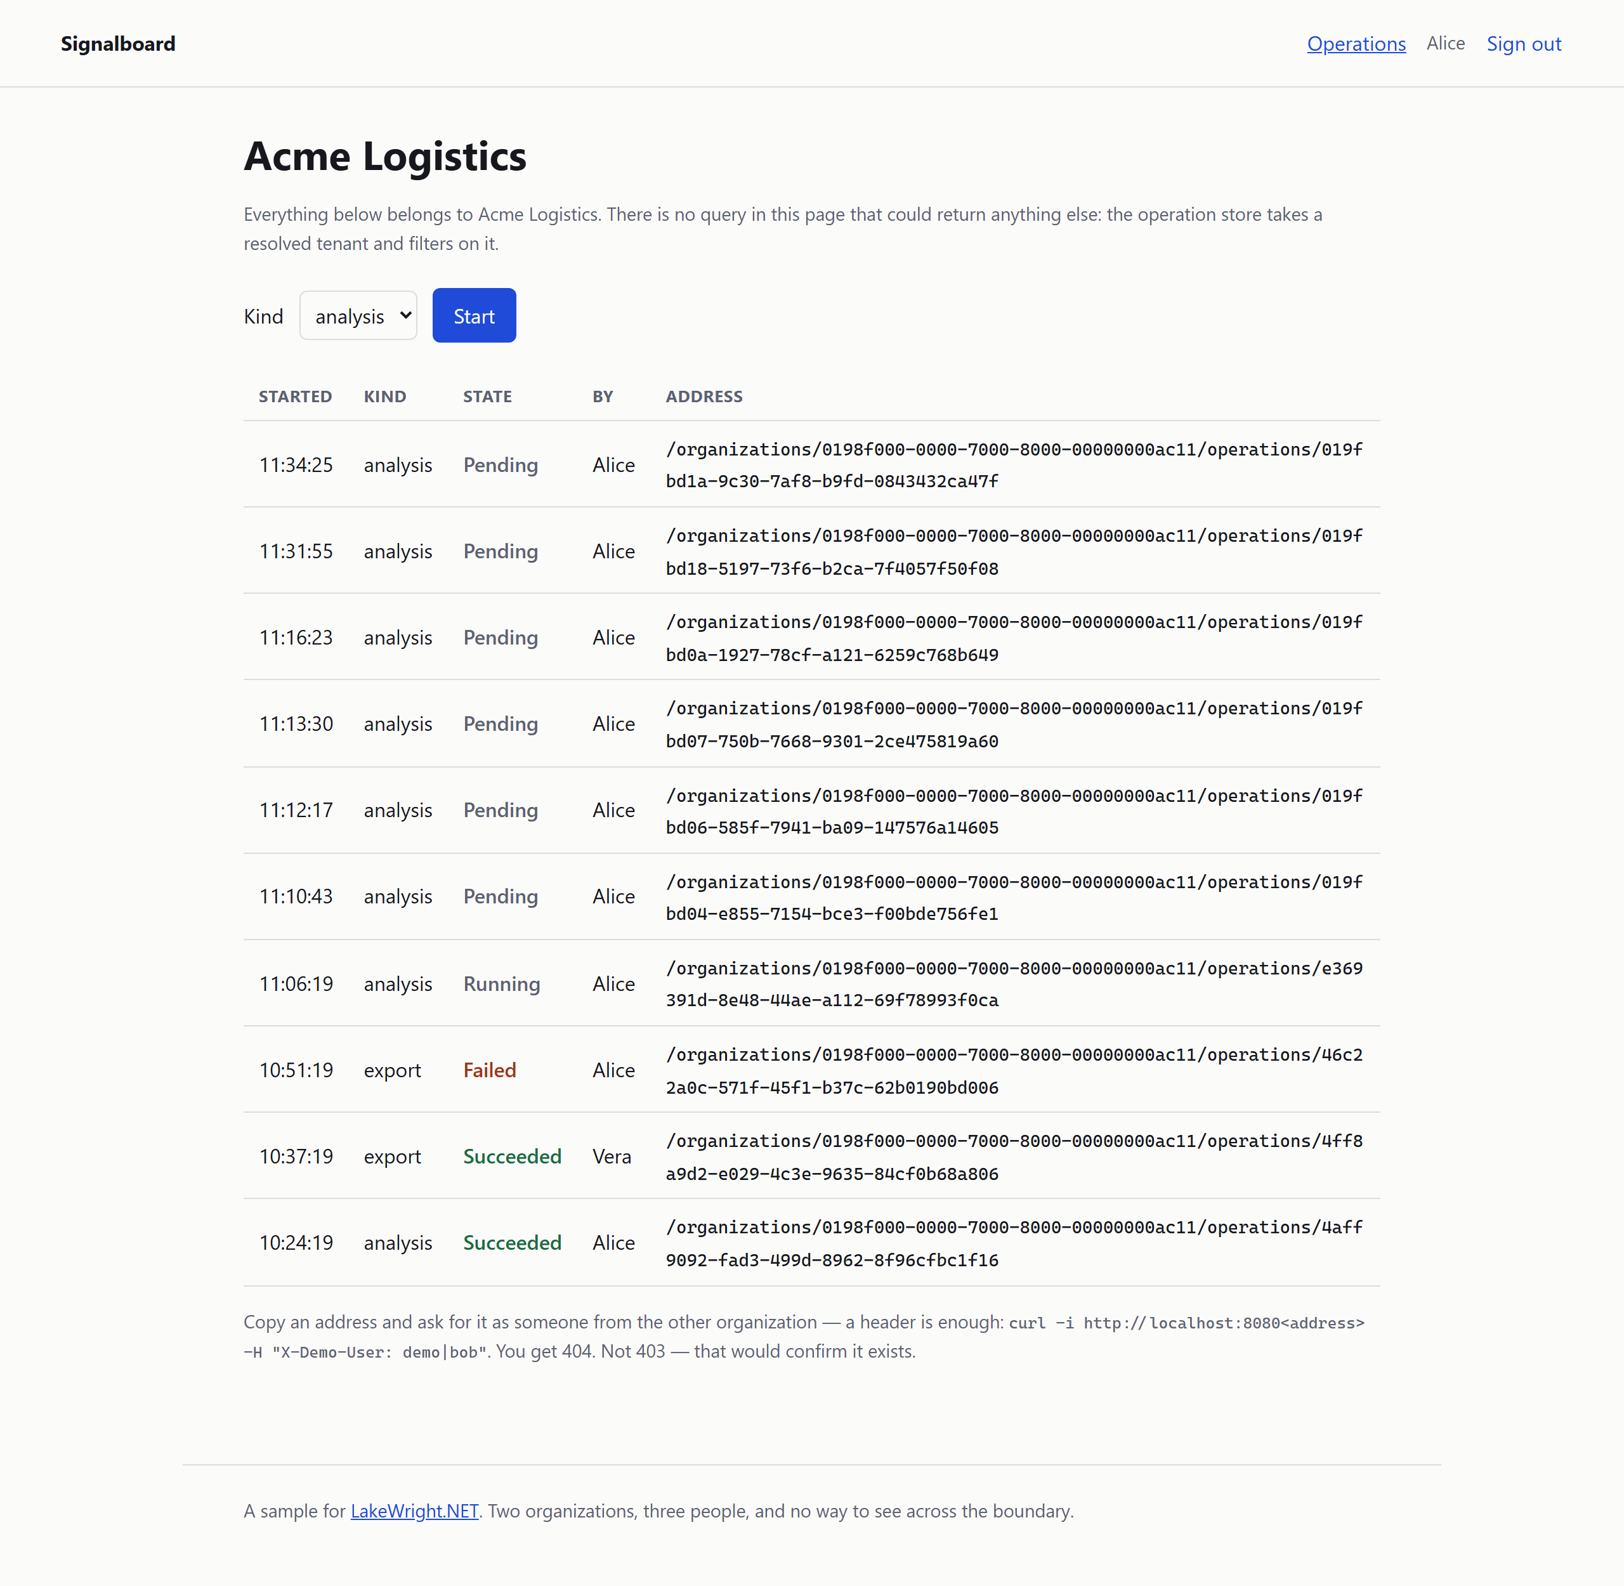1624x1586 pixels.
Task: Click the BY column header
Action: click(603, 396)
